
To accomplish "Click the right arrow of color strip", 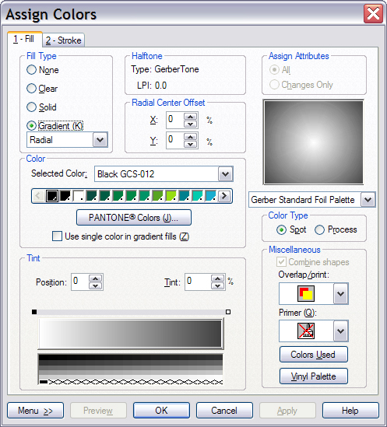I will pos(224,196).
